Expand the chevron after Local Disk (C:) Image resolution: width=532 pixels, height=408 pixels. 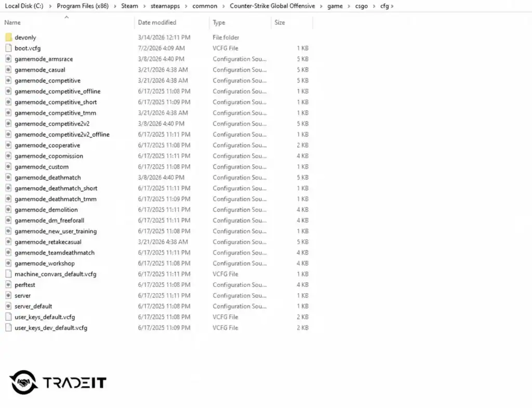tap(50, 6)
